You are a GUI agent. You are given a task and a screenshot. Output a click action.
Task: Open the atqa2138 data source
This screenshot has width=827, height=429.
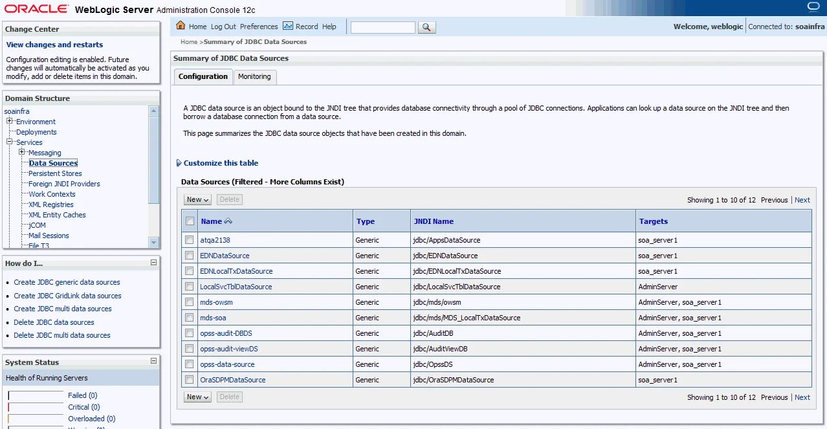pyautogui.click(x=215, y=240)
